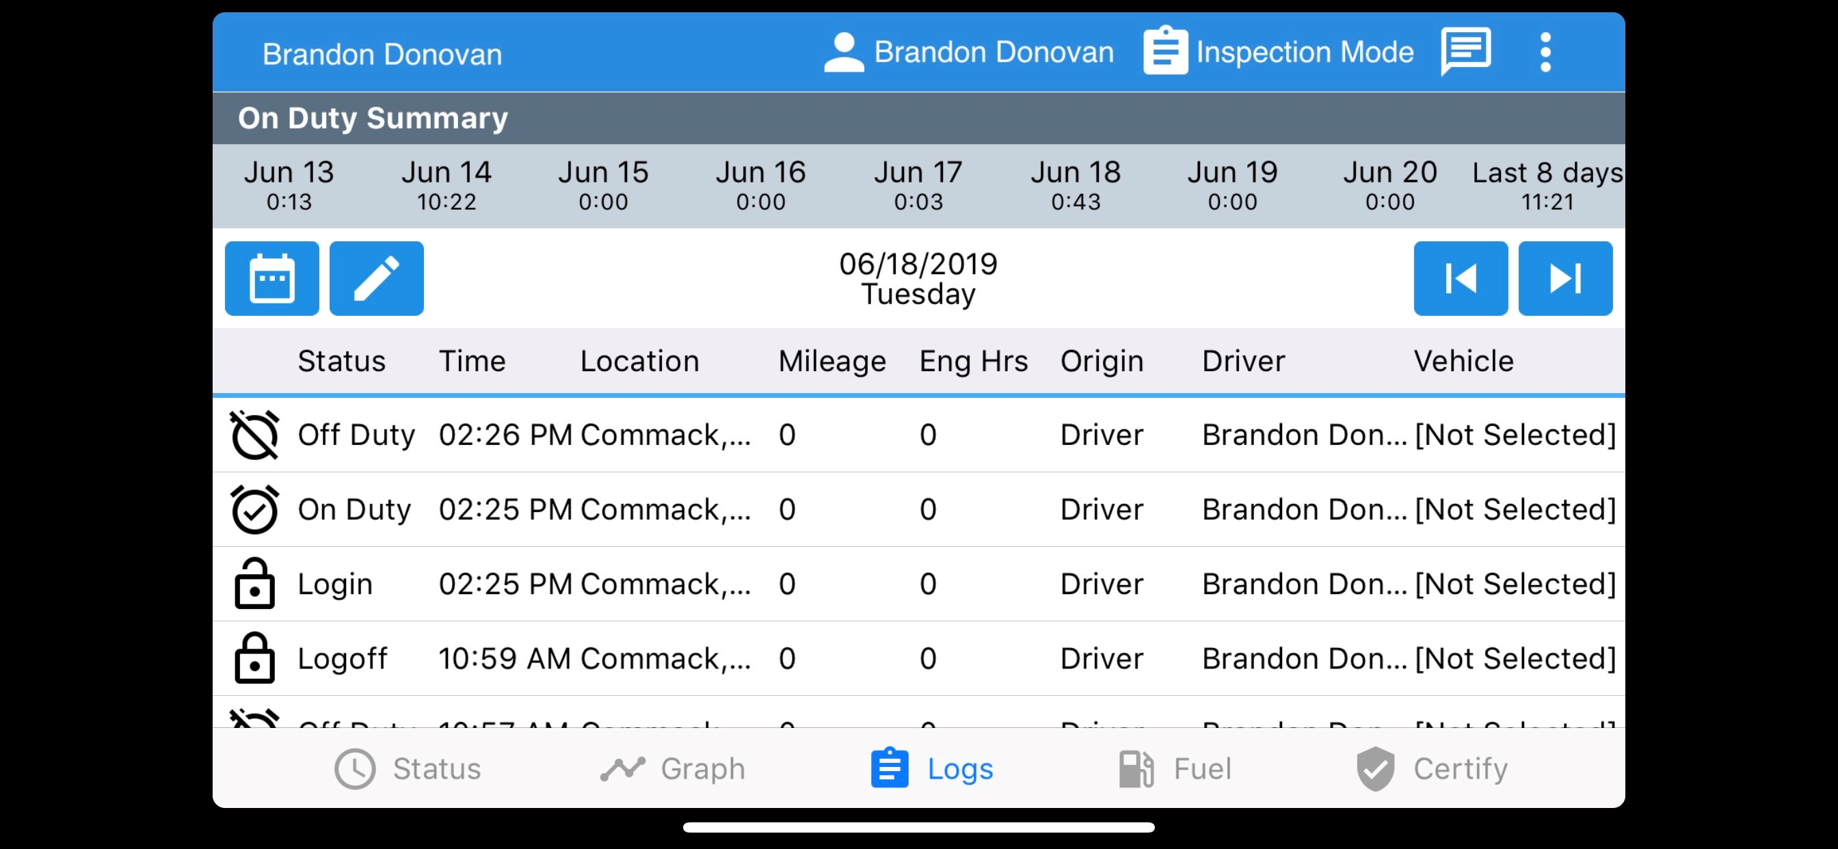
Task: Open the calendar date picker
Action: pos(272,278)
